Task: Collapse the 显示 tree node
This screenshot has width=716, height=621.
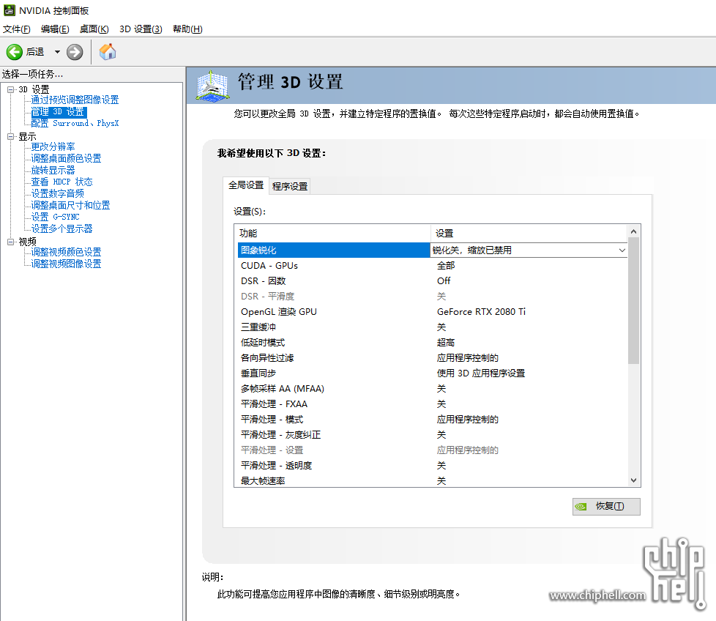Action: (10, 136)
